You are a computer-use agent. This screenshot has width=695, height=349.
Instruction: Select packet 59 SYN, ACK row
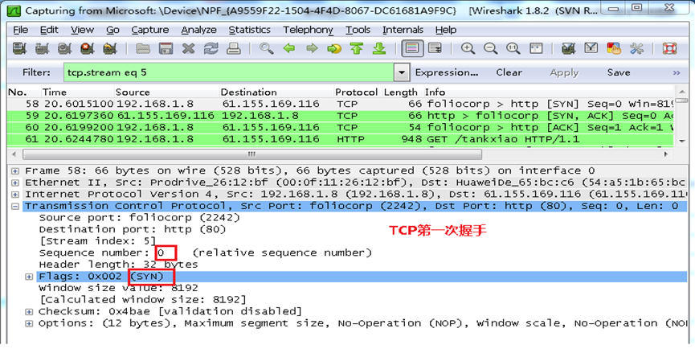click(341, 116)
